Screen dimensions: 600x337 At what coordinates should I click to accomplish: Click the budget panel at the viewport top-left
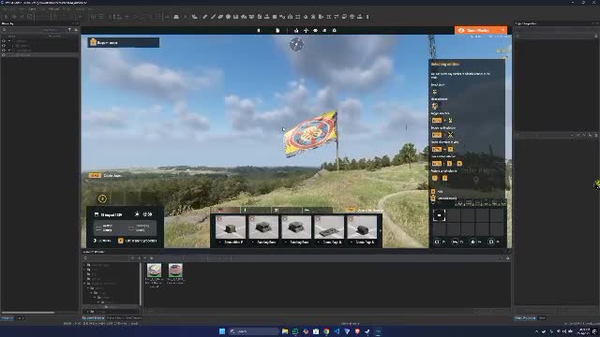tap(123, 42)
